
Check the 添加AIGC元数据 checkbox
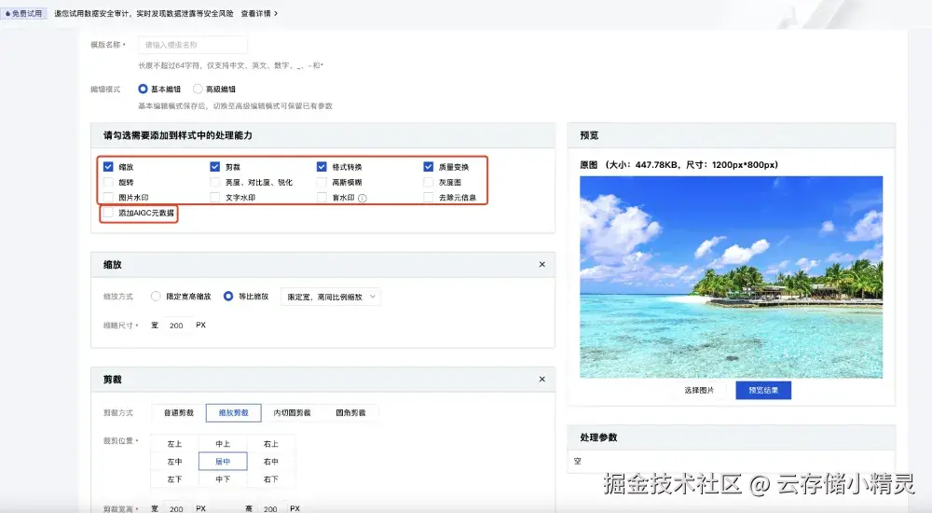tap(108, 213)
